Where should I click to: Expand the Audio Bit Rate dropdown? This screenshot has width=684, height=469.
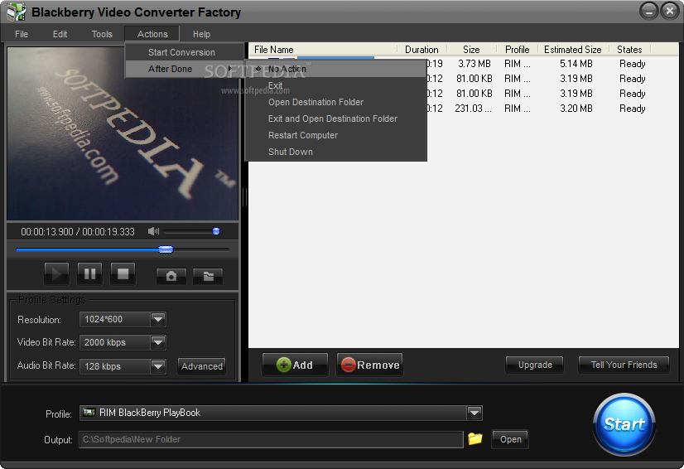[158, 366]
